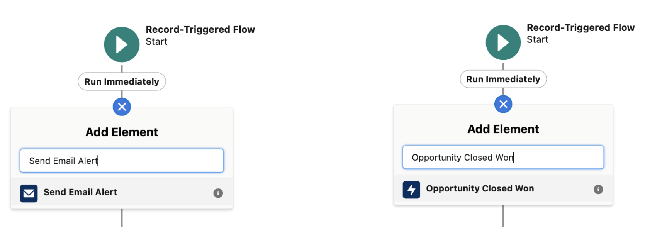Open info details for Opportunity Closed Won
Viewport: 645px width, 227px height.
(598, 189)
